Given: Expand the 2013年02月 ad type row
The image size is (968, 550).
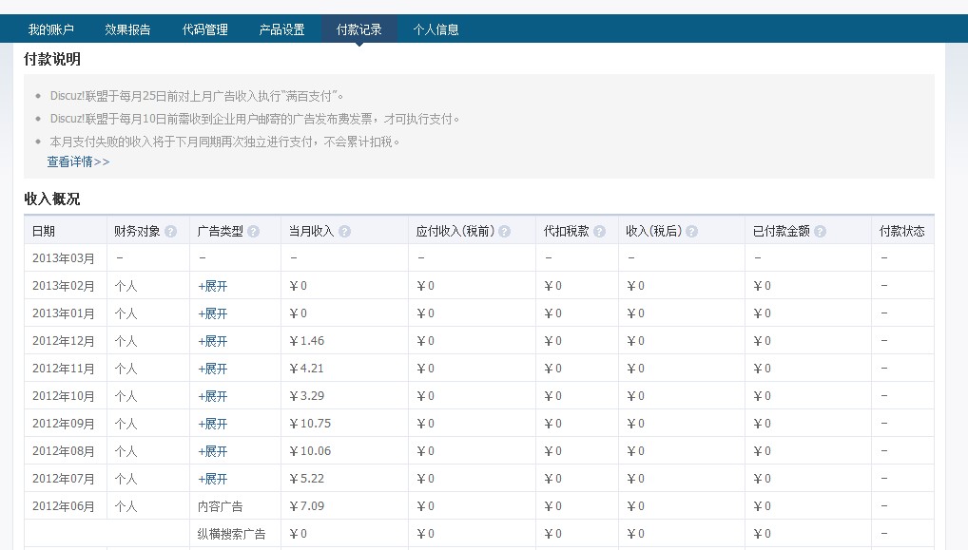Looking at the screenshot, I should [213, 286].
